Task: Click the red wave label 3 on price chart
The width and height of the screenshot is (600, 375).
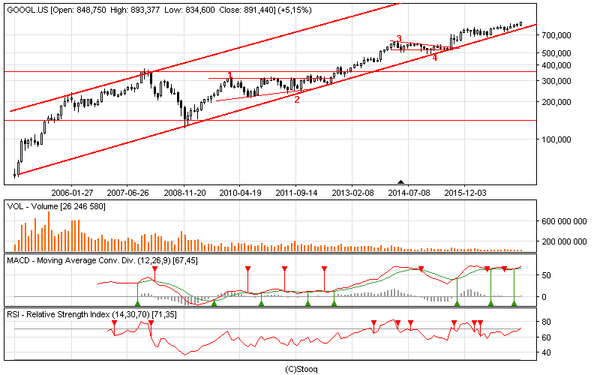Action: [x=399, y=39]
